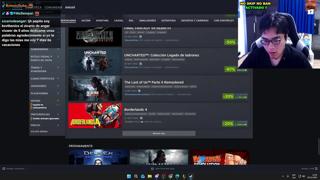Open Windows taskbar search
The width and height of the screenshot is (320, 180).
coord(136,176)
